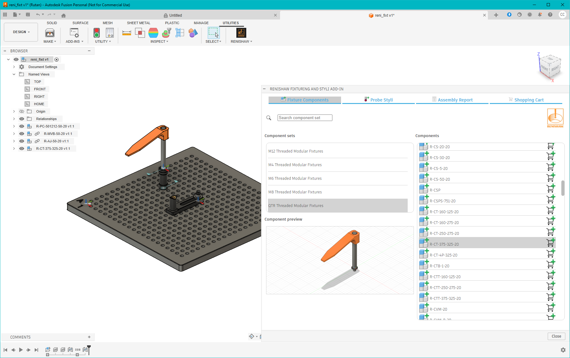Screen dimensions: 570x358
Task: Activate the reni_fixt v1 root component radio
Action: 56,59
